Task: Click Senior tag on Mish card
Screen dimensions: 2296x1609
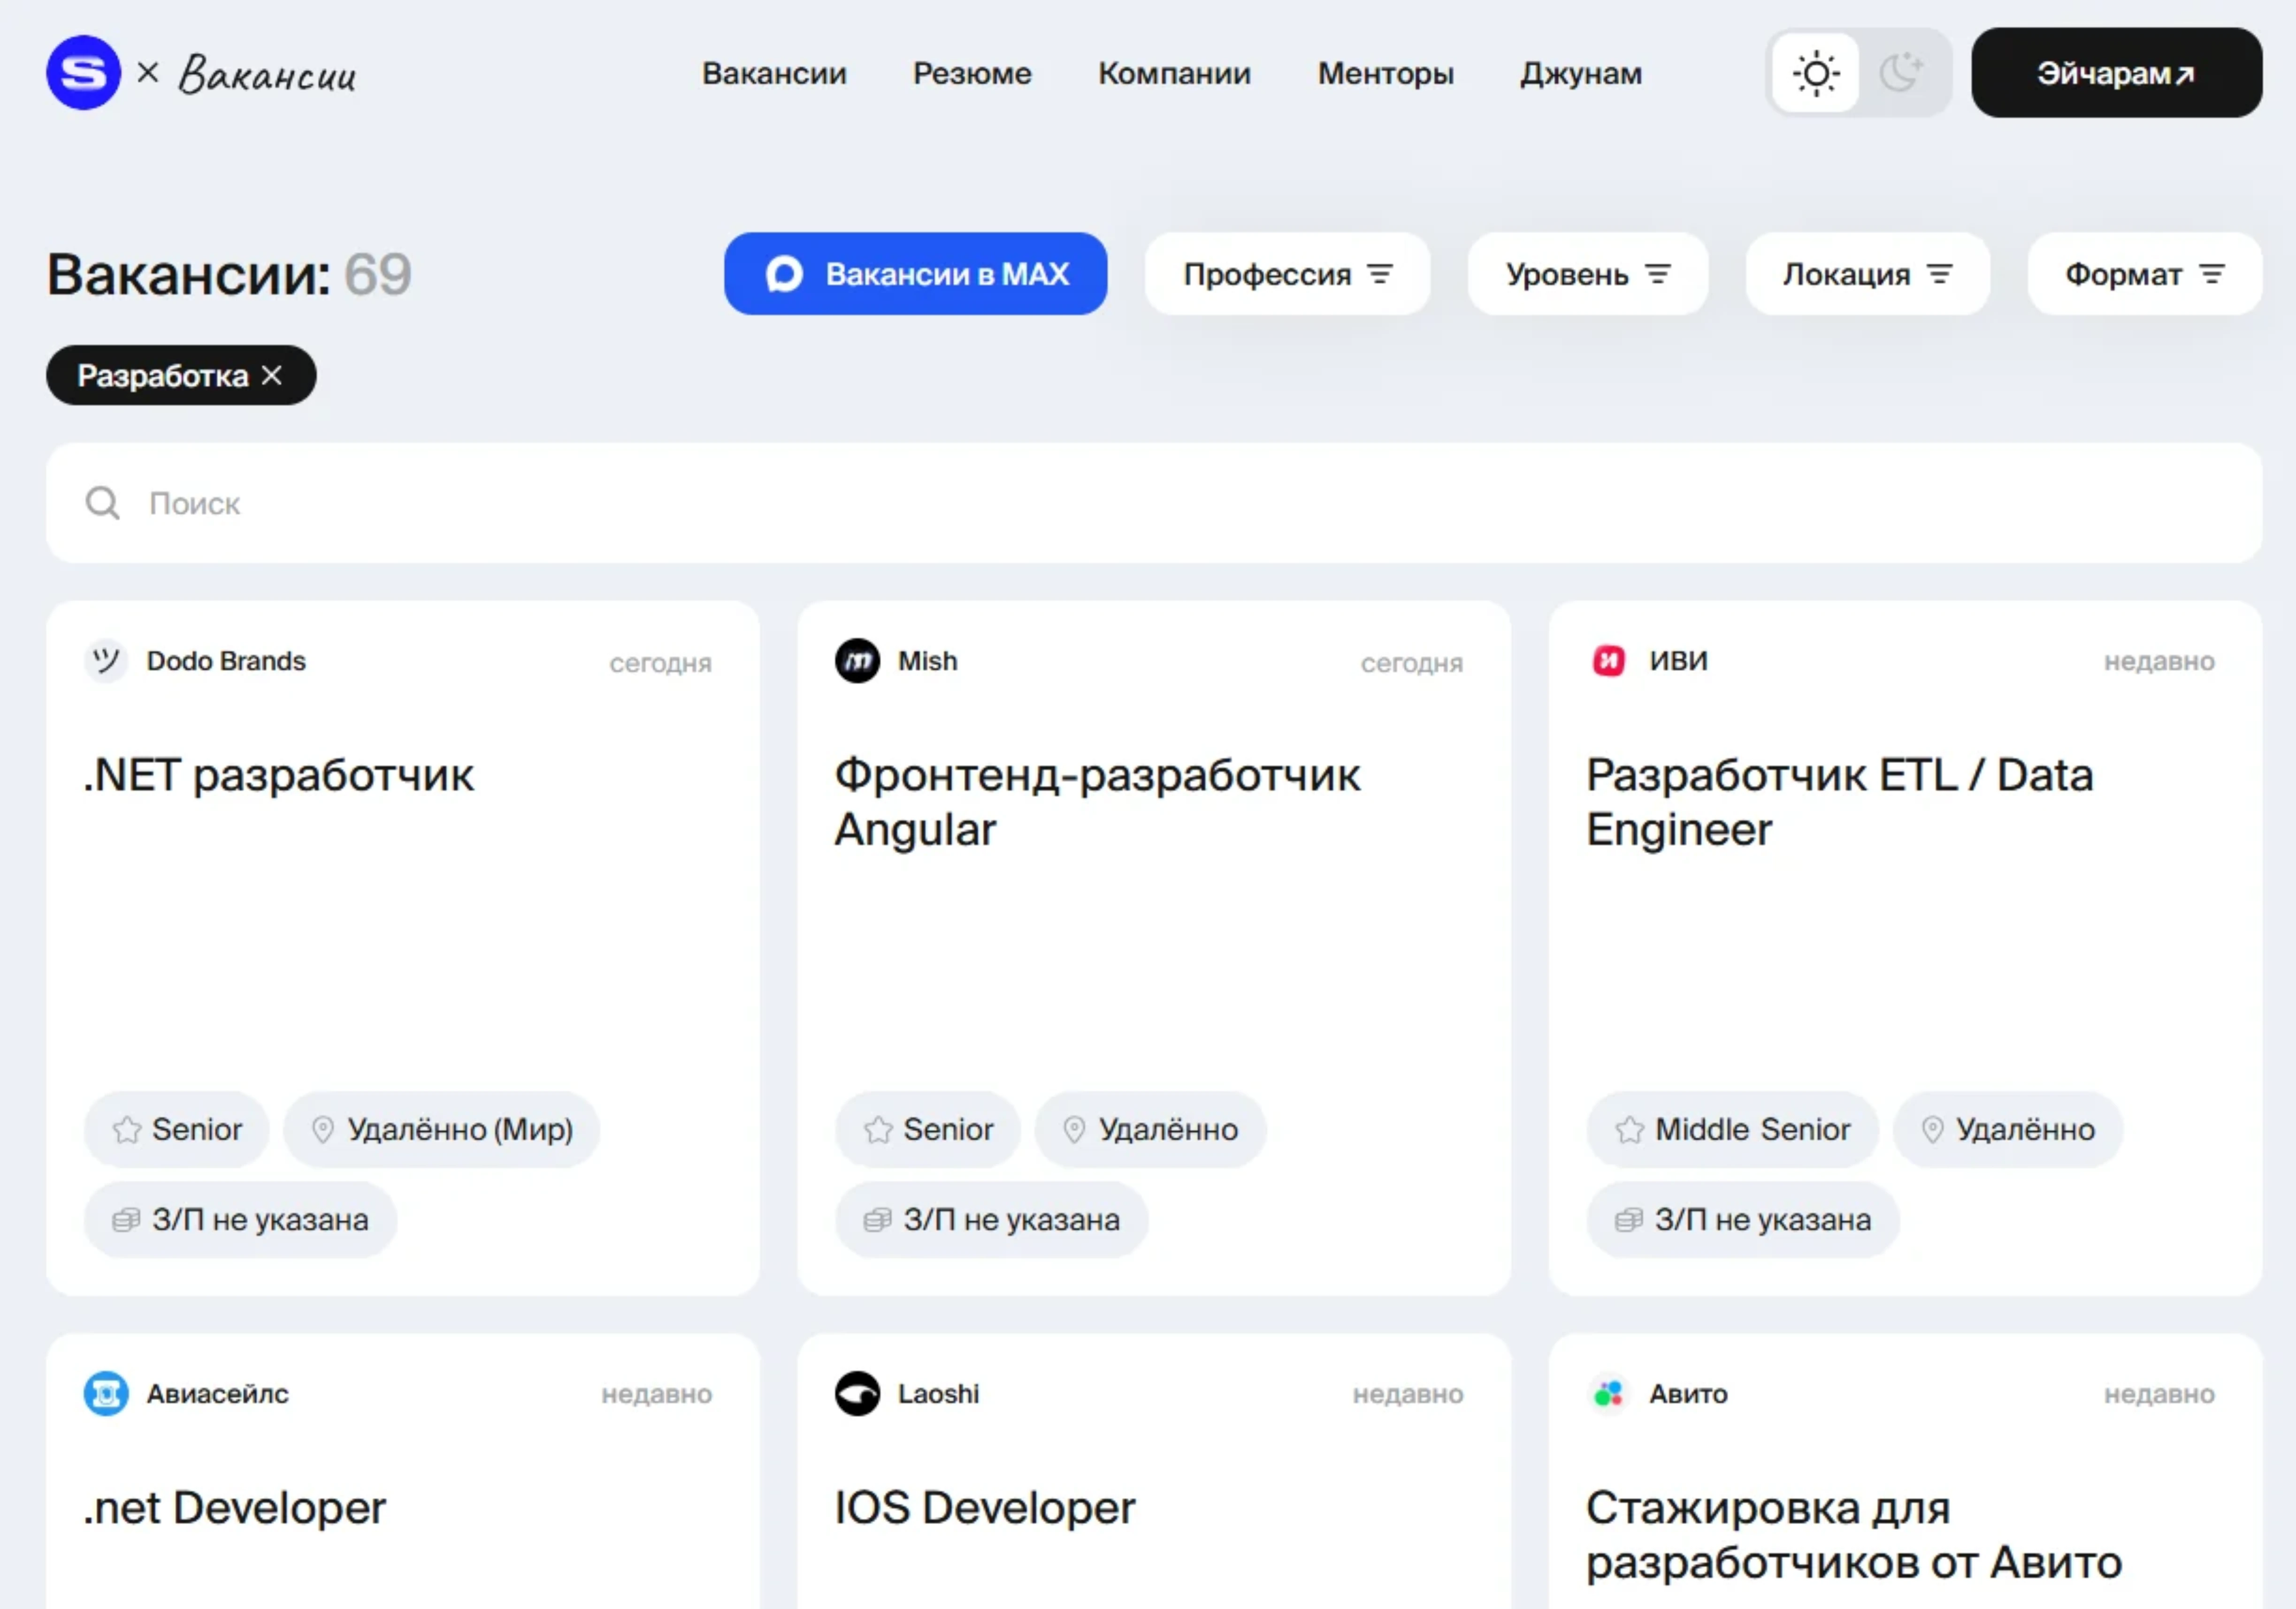Action: pos(928,1130)
